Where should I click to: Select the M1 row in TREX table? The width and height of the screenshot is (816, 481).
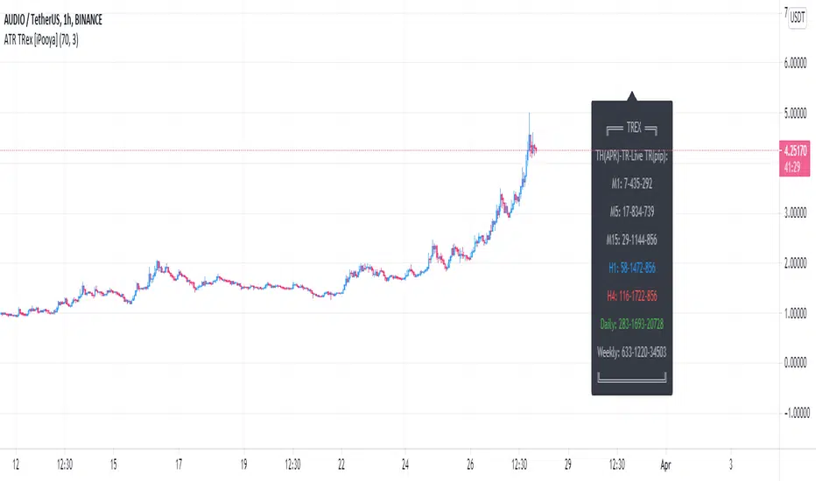point(631,185)
